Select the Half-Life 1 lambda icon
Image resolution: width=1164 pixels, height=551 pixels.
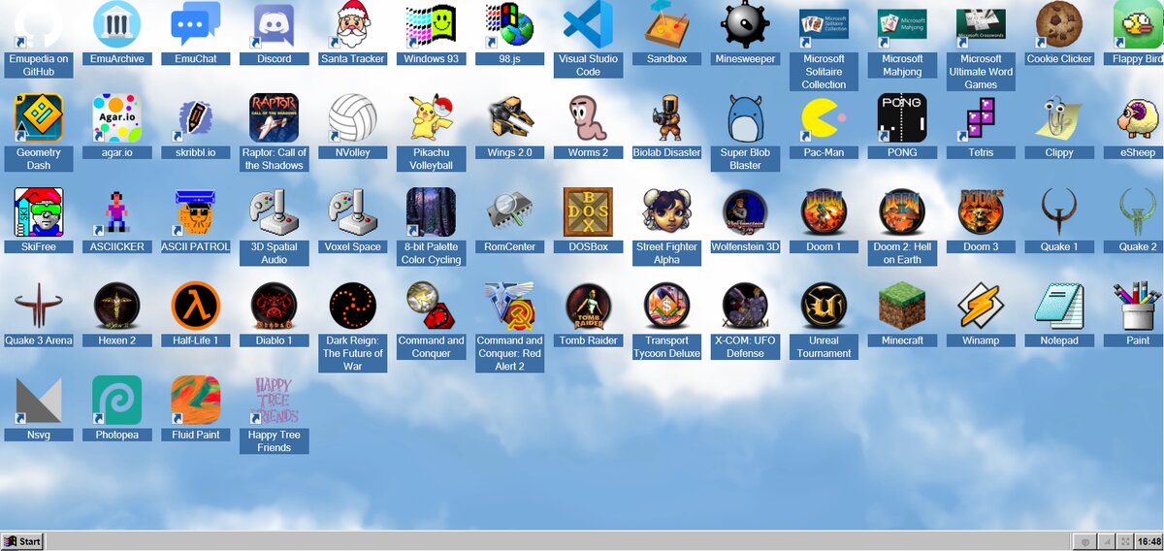[x=196, y=306]
